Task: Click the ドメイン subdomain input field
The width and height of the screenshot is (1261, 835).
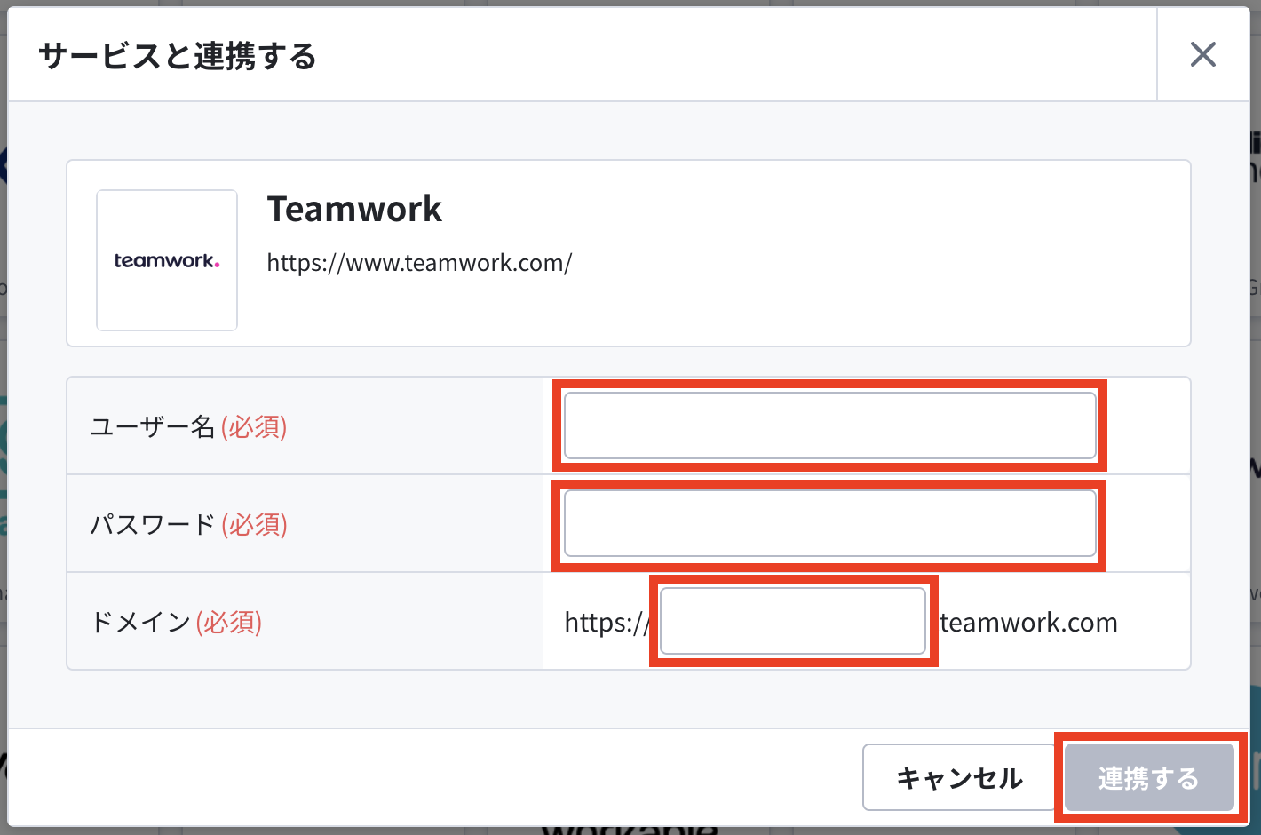Action: click(x=793, y=621)
